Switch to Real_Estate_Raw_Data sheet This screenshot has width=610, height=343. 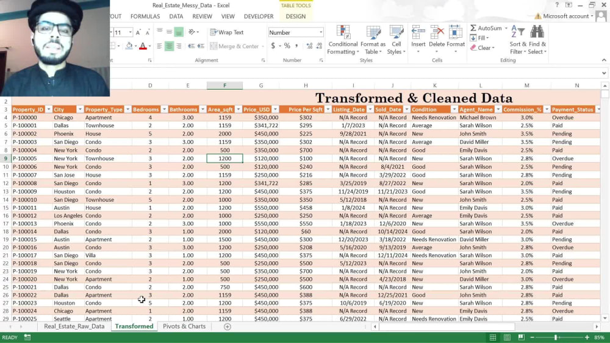pos(74,327)
